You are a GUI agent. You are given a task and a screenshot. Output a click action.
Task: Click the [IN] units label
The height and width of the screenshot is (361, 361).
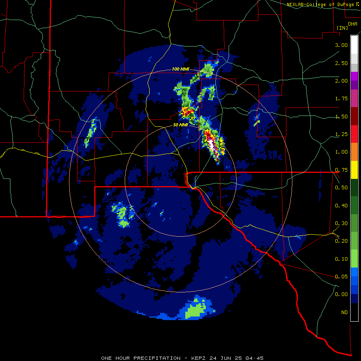coord(342,28)
